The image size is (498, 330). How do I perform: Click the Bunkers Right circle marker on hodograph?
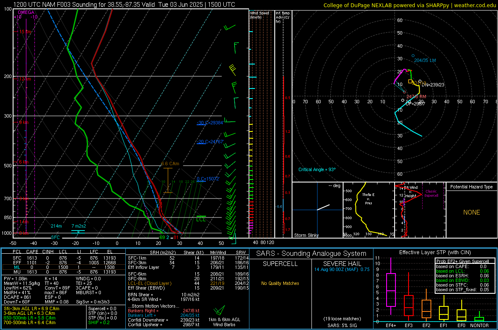coord(404,92)
